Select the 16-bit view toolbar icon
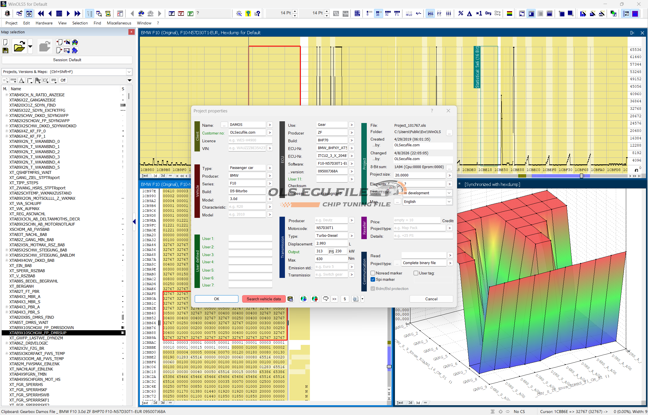The image size is (648, 415). click(x=378, y=14)
